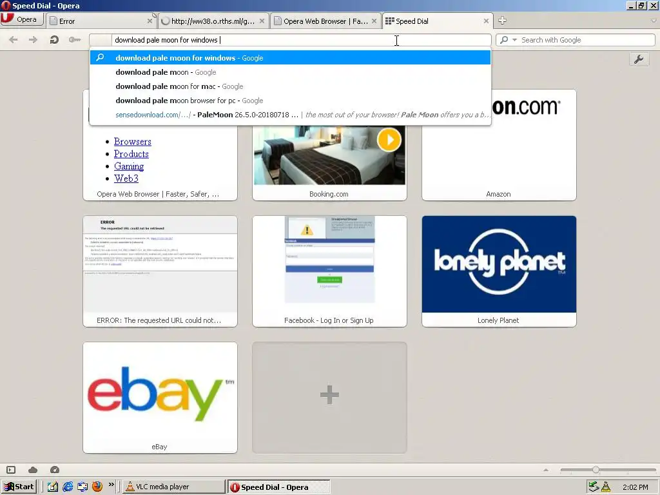The height and width of the screenshot is (495, 660).
Task: Add a new speed dial entry
Action: coord(329,398)
